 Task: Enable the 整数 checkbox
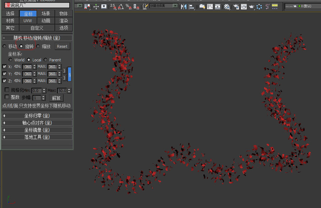pyautogui.click(x=7, y=97)
